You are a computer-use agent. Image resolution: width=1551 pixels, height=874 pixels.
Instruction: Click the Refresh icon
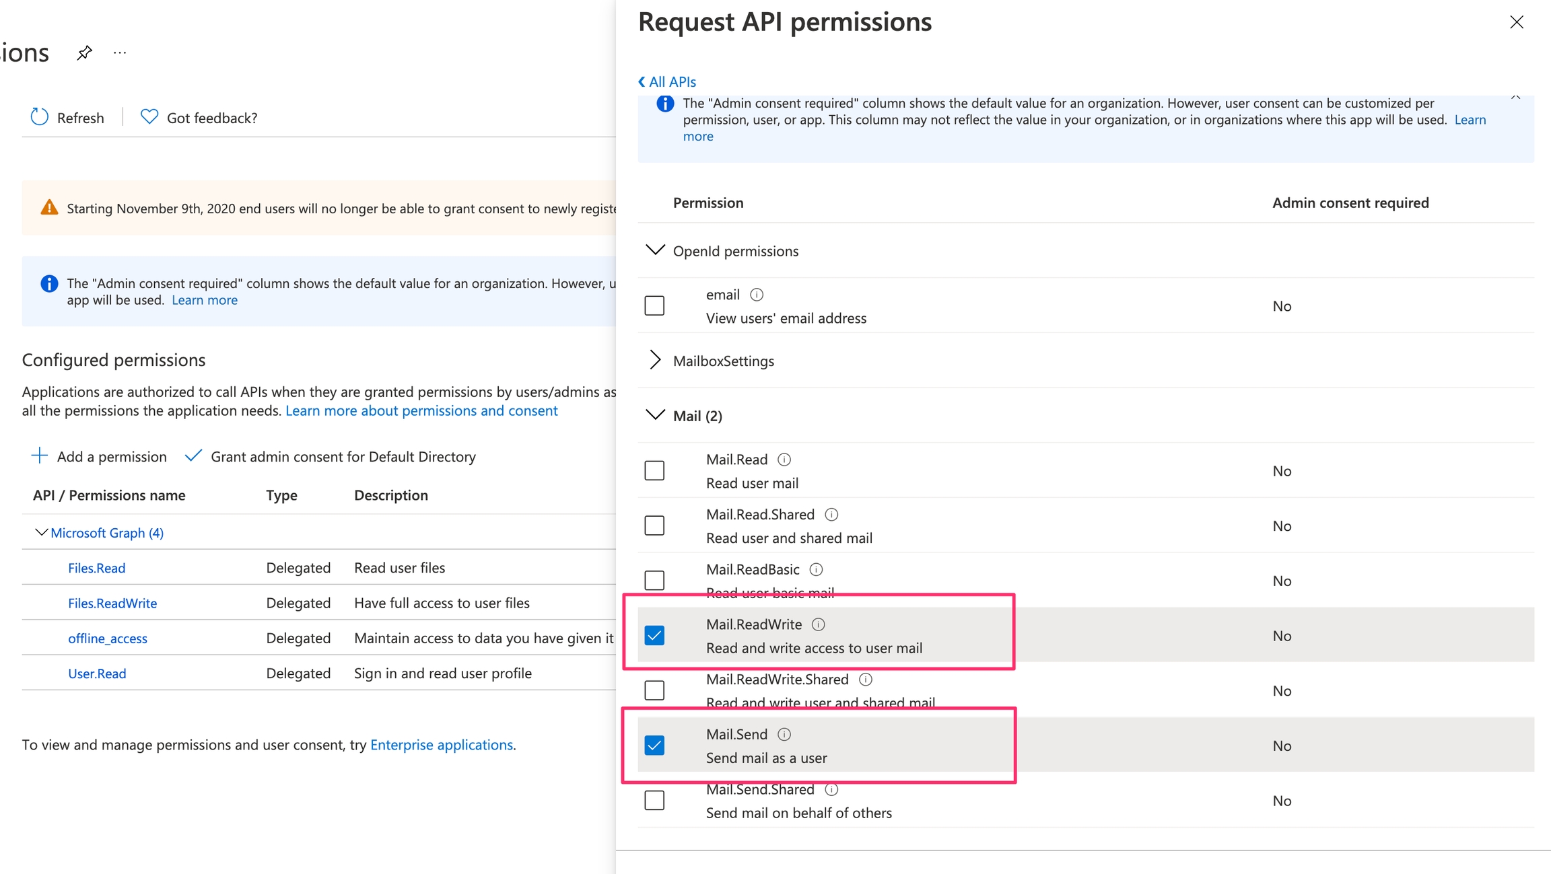[x=40, y=117]
